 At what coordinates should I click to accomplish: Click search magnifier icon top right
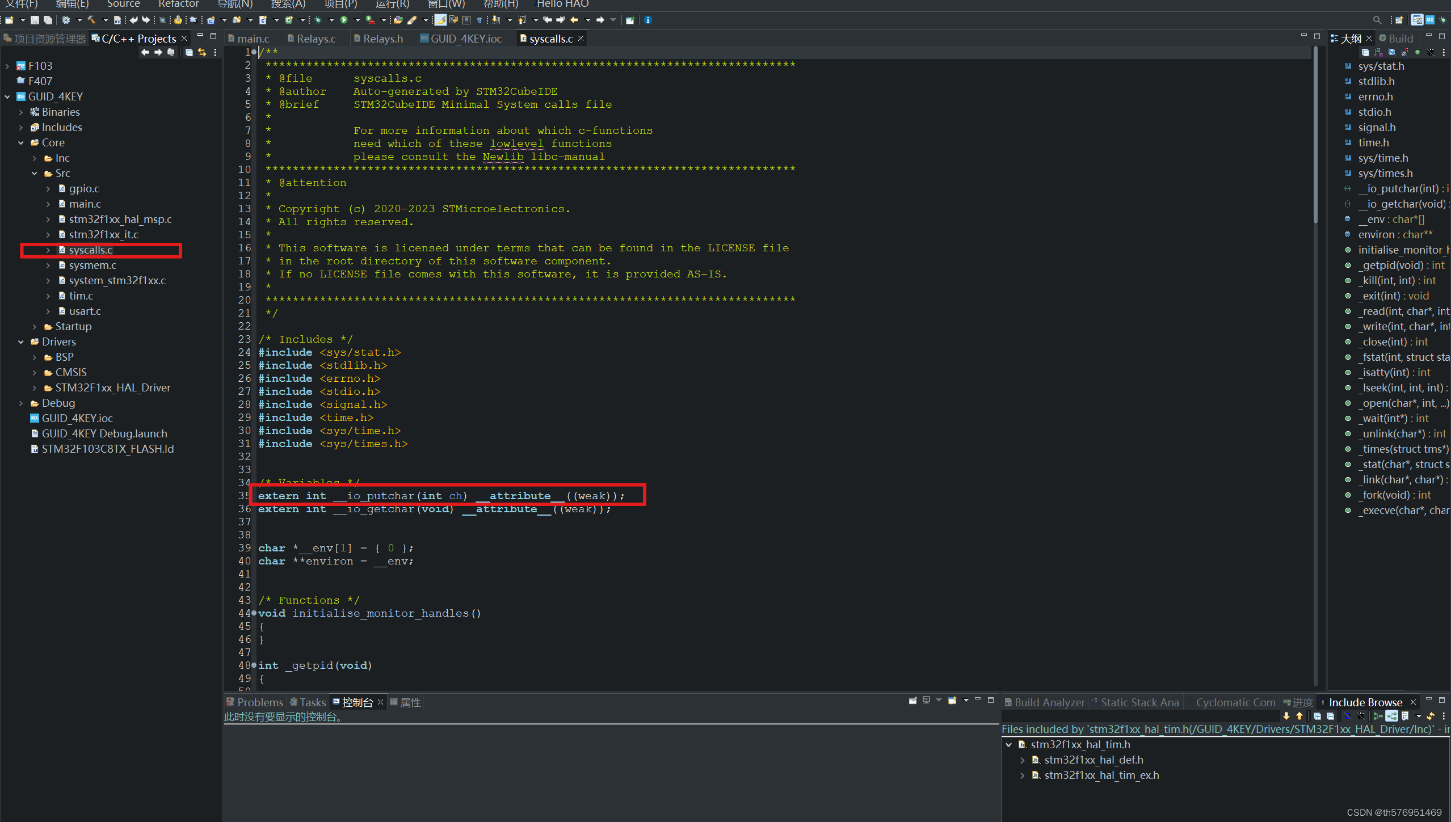[x=1377, y=20]
